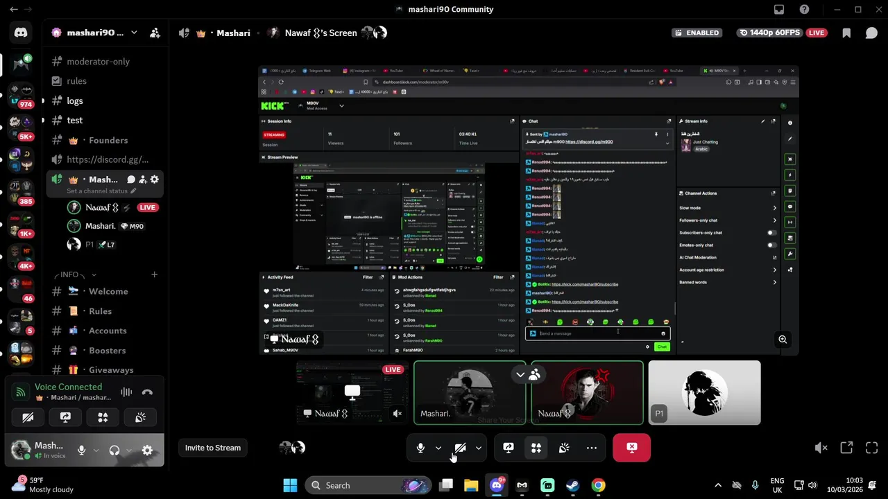
Task: Share screen from bottom call controls
Action: click(x=509, y=448)
